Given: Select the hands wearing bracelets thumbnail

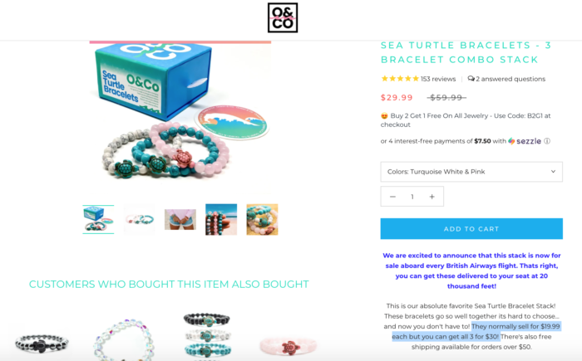Looking at the screenshot, I should (x=180, y=219).
